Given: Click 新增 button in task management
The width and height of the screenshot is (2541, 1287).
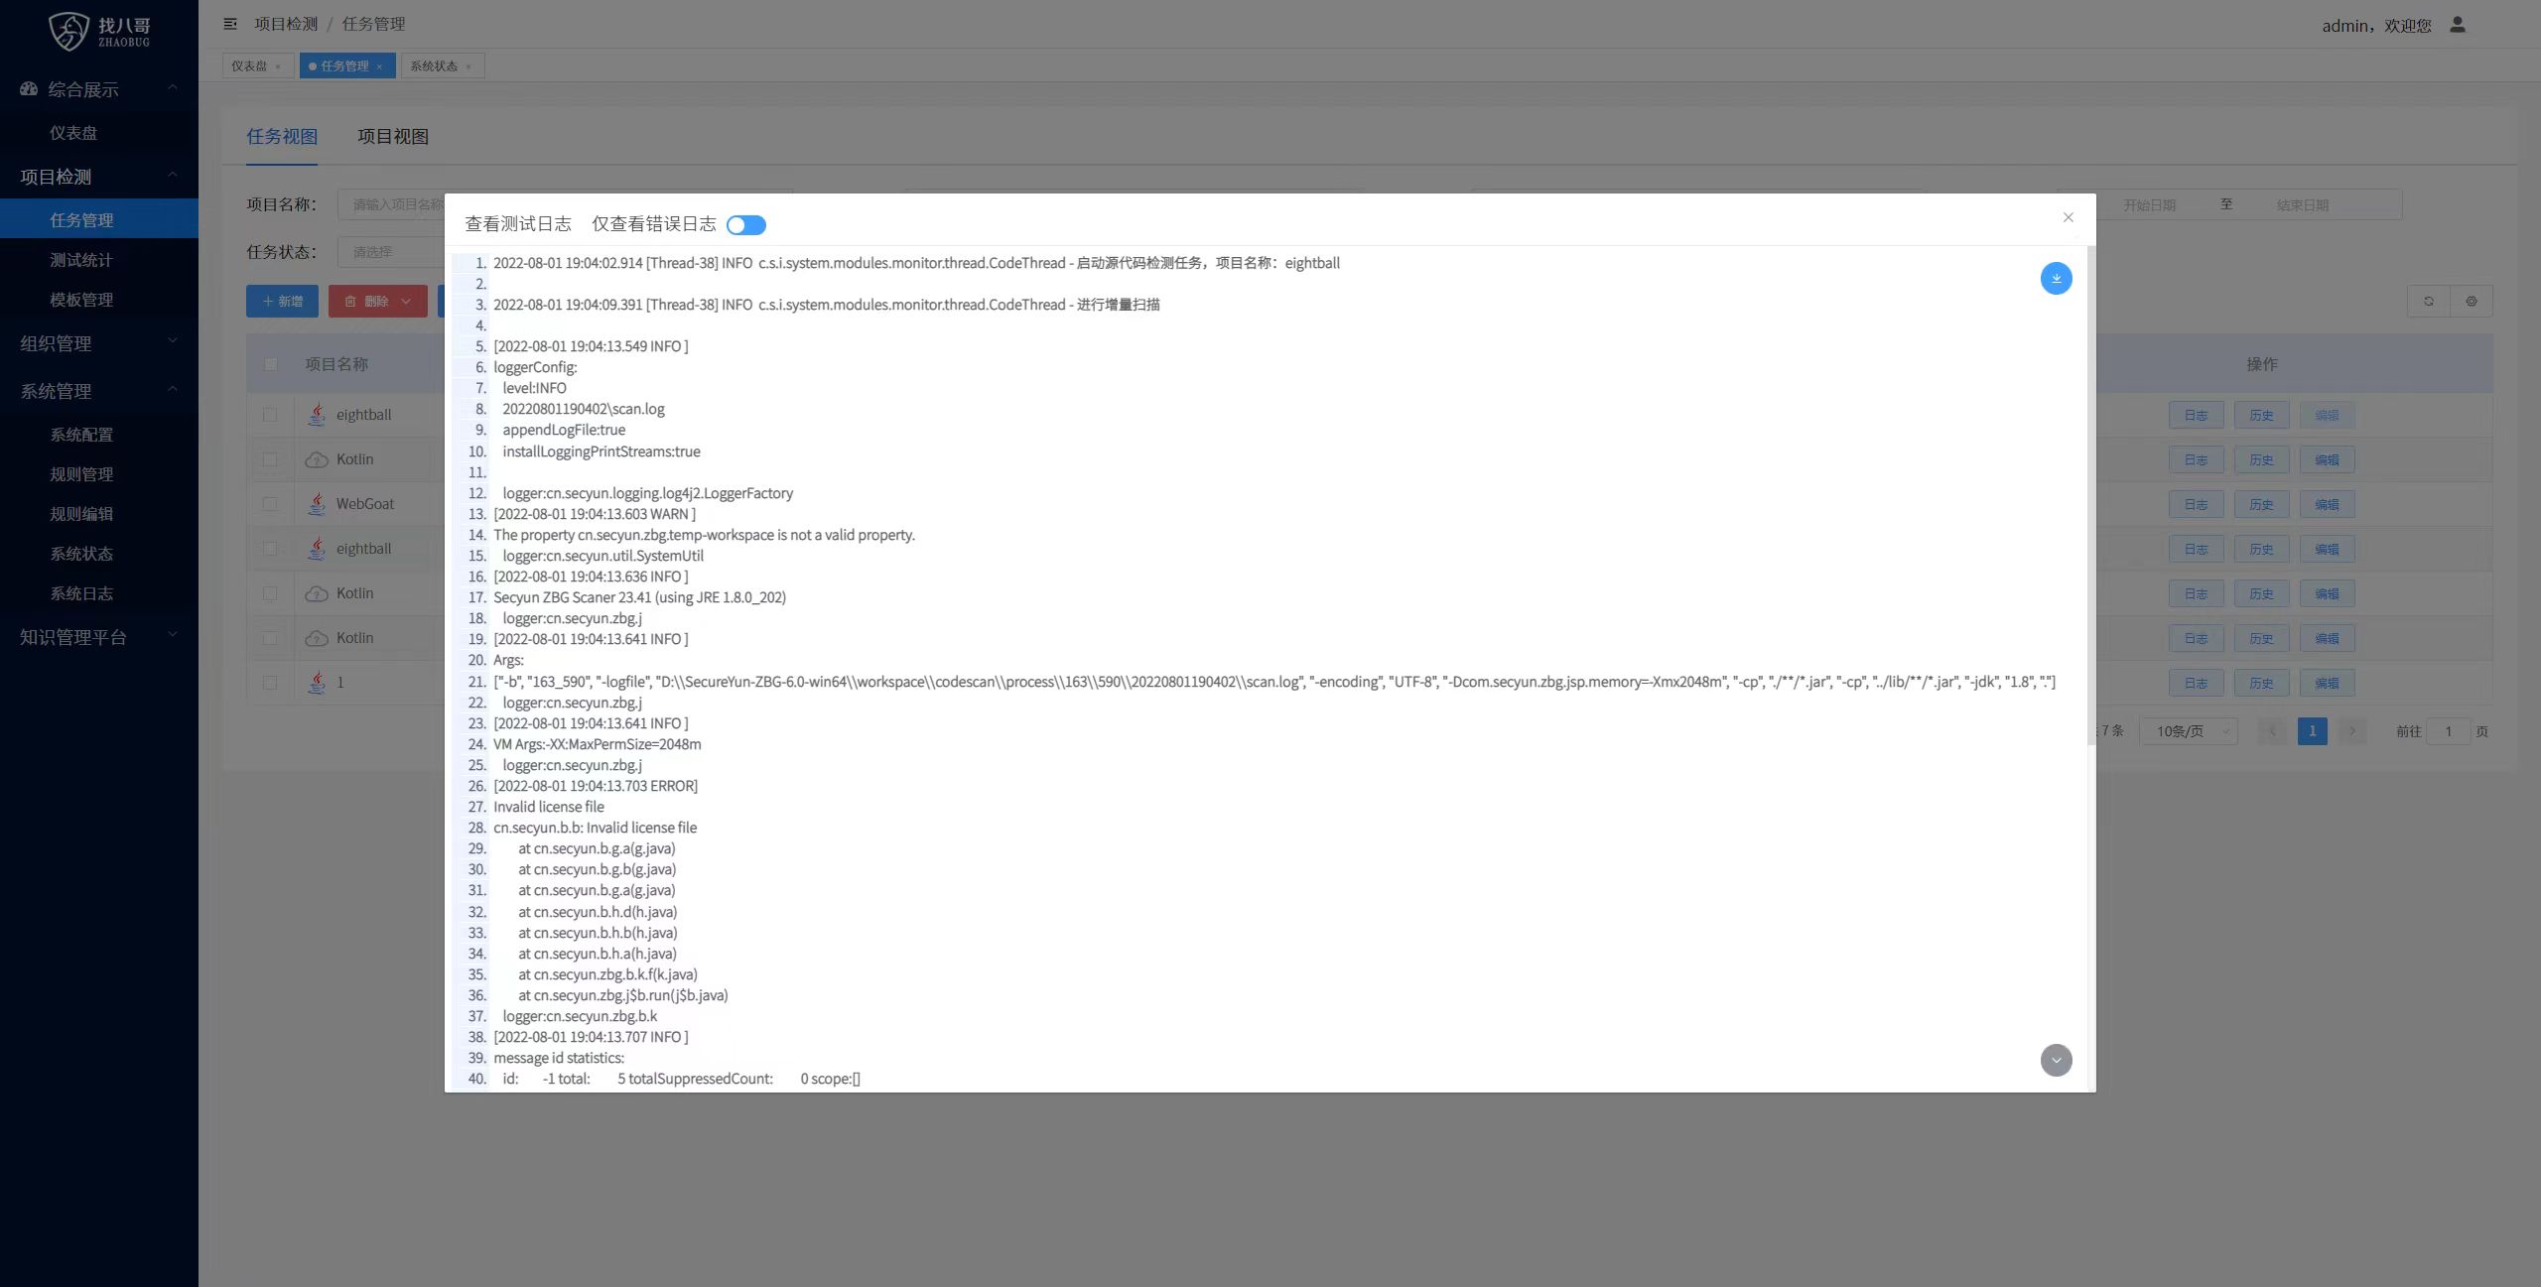Looking at the screenshot, I should 281,301.
